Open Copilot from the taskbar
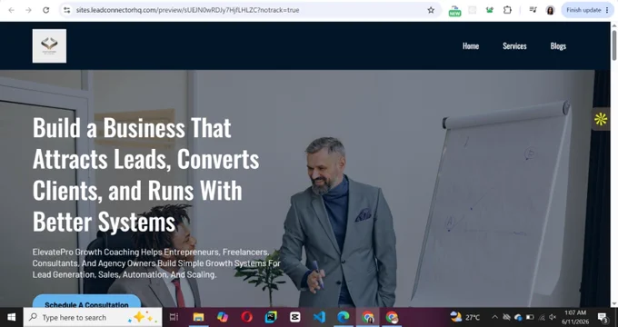This screenshot has height=327, width=618. coord(223,317)
